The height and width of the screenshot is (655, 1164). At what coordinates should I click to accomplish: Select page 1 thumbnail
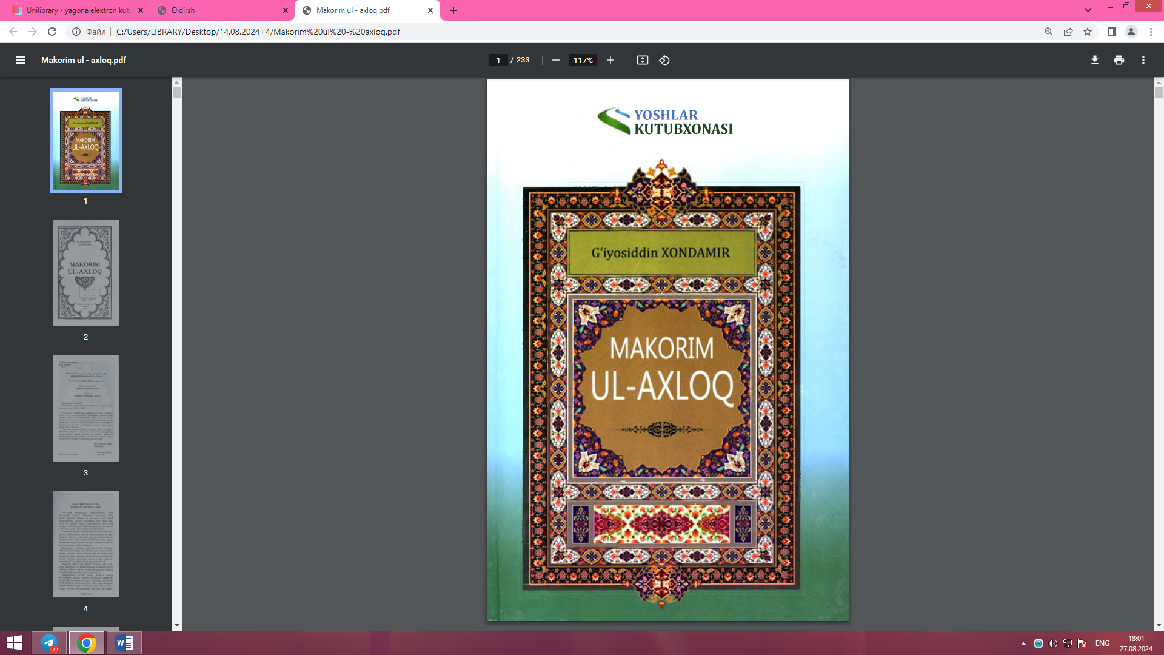tap(86, 141)
